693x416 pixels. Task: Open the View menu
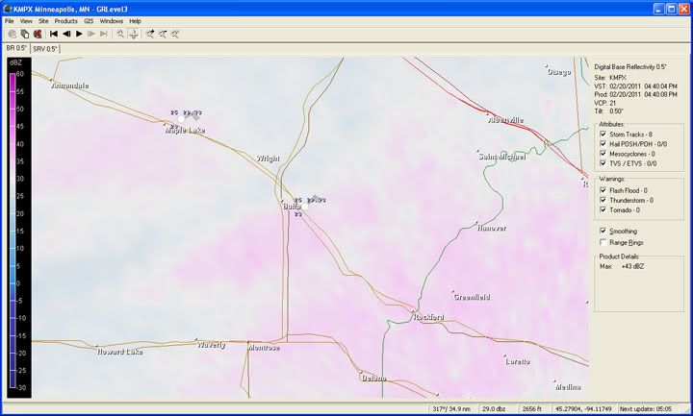(x=26, y=21)
